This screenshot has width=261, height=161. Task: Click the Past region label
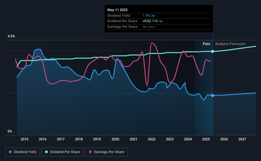point(206,44)
